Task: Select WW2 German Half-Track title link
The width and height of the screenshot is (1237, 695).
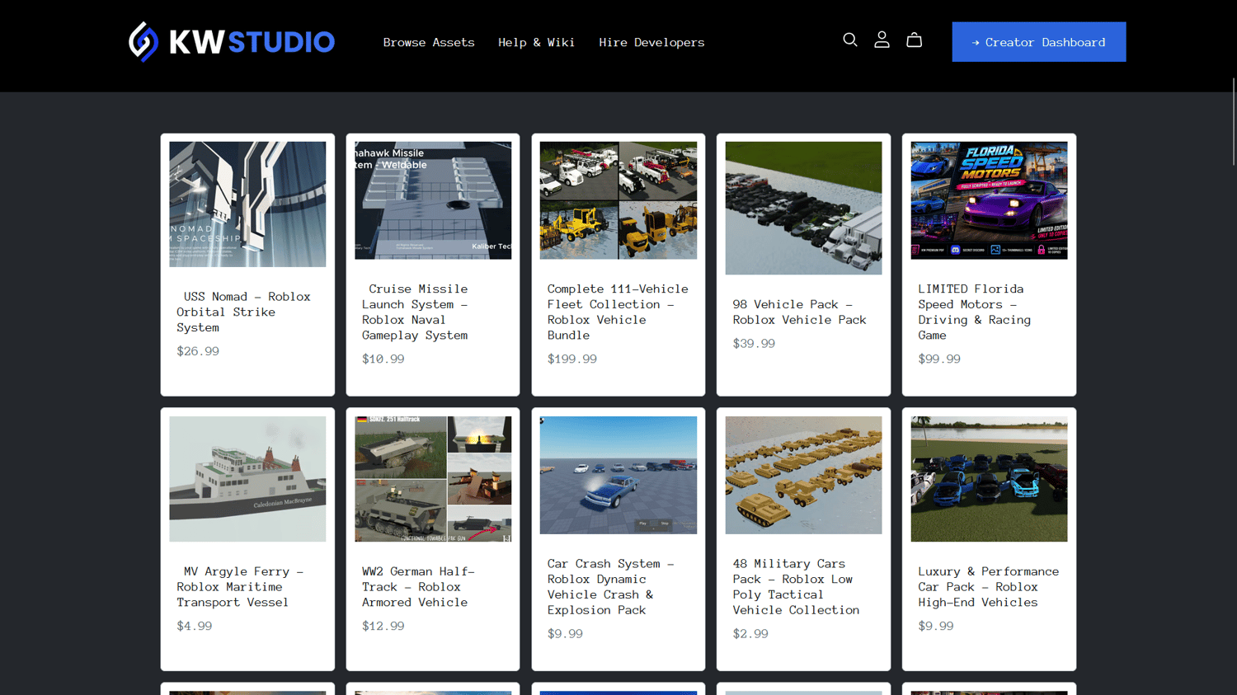Action: [x=418, y=587]
